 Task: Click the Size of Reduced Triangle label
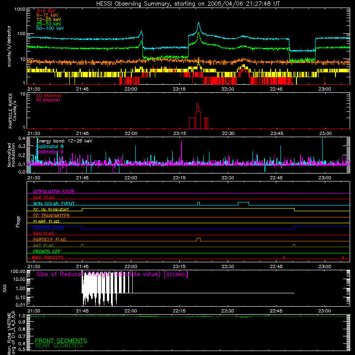pyautogui.click(x=112, y=274)
